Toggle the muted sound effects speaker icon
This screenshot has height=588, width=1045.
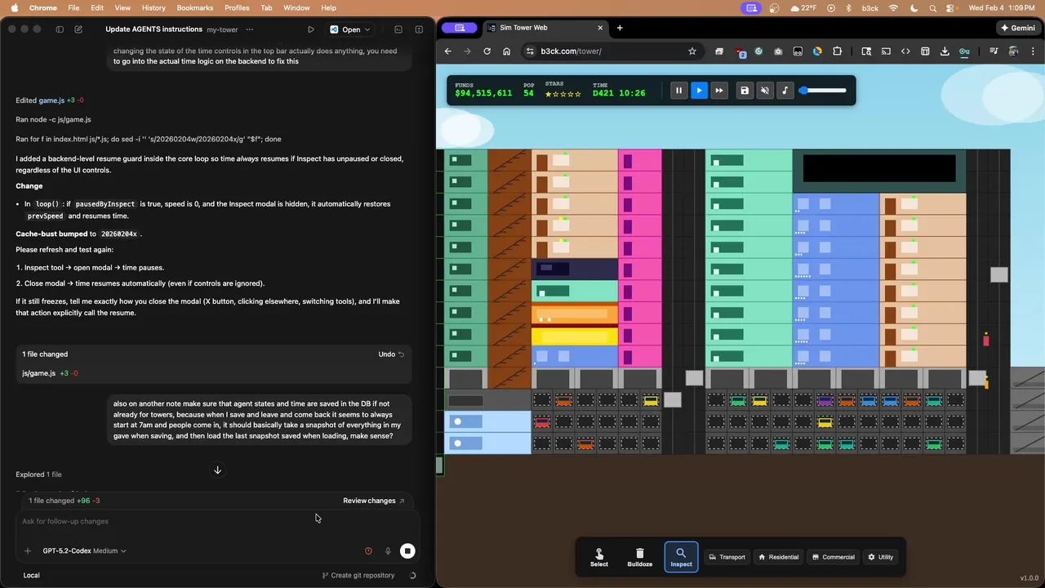point(765,91)
